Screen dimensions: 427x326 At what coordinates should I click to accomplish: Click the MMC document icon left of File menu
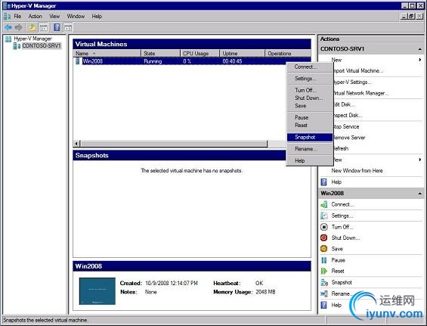coord(7,17)
